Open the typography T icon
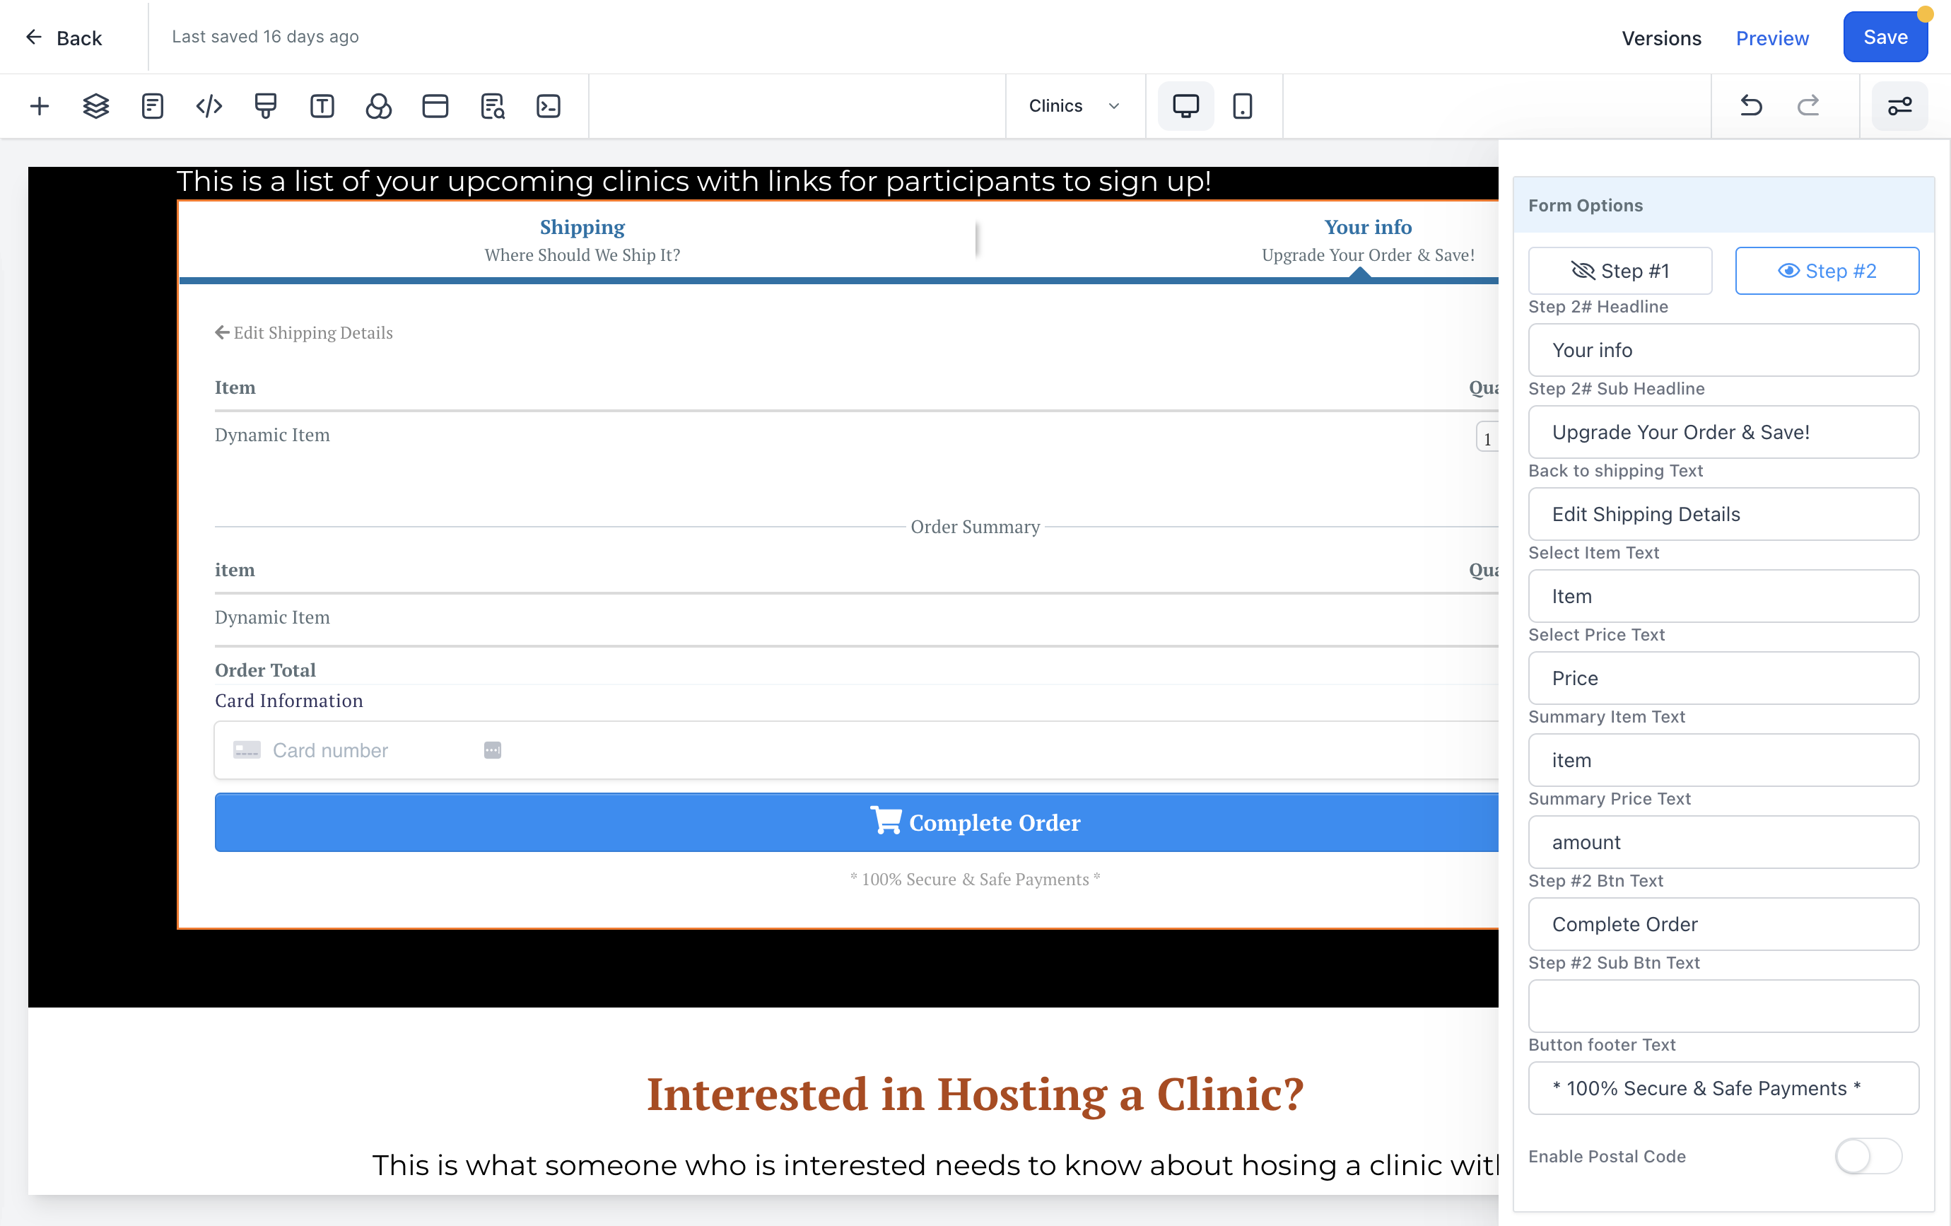The height and width of the screenshot is (1226, 1951). pyautogui.click(x=322, y=106)
